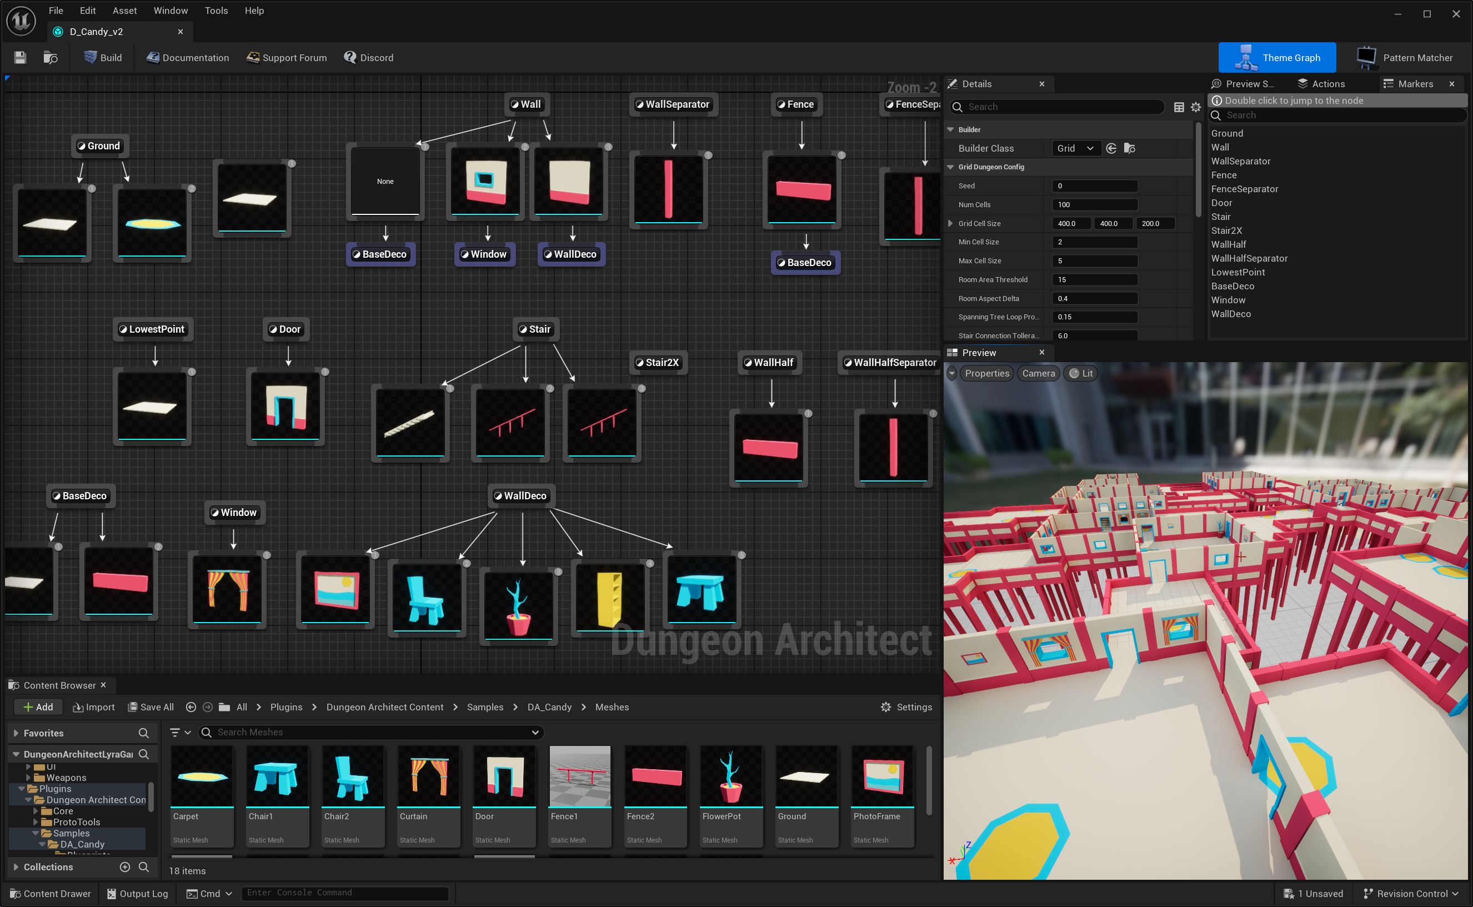The height and width of the screenshot is (907, 1473).
Task: Click the Details search field
Action: (1058, 107)
